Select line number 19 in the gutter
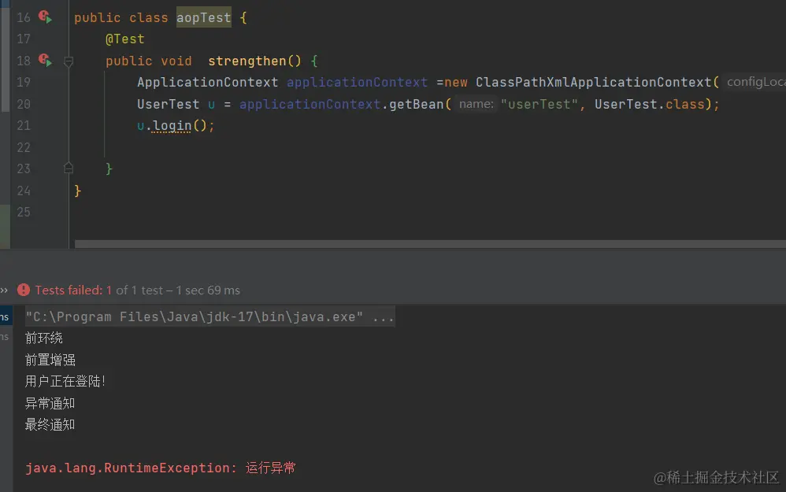Screen dimensions: 786x492 pyautogui.click(x=24, y=82)
